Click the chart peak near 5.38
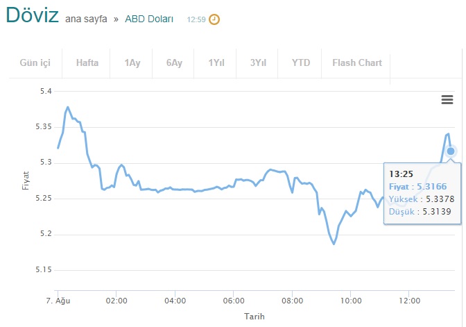 [x=68, y=107]
